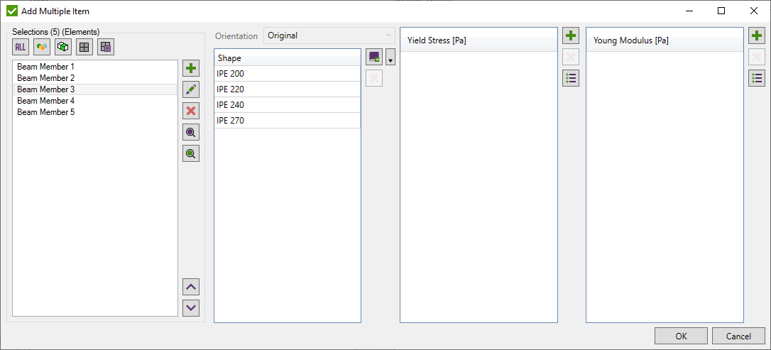Viewport: 771px width, 350px height.
Task: Click the add shape icon next to Shape list
Action: point(374,57)
